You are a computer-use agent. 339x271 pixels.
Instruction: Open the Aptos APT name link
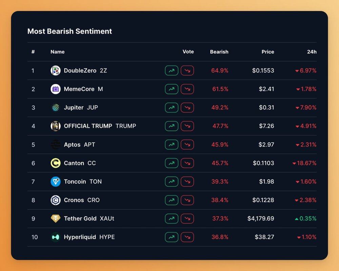coord(79,145)
